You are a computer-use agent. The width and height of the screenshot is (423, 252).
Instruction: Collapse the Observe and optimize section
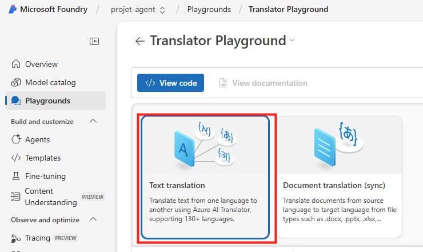(94, 219)
